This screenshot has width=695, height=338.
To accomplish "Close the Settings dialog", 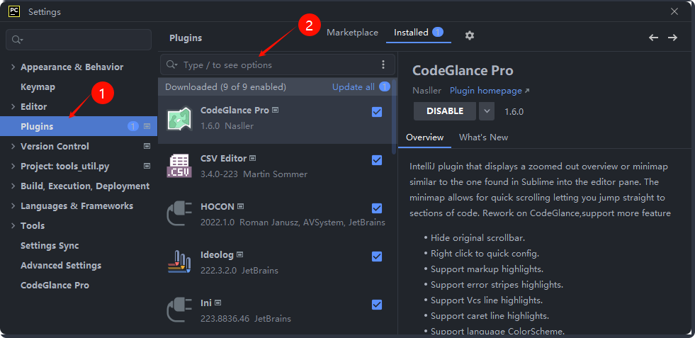I will [x=674, y=11].
